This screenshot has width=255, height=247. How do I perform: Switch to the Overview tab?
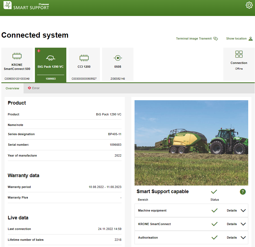(12, 88)
